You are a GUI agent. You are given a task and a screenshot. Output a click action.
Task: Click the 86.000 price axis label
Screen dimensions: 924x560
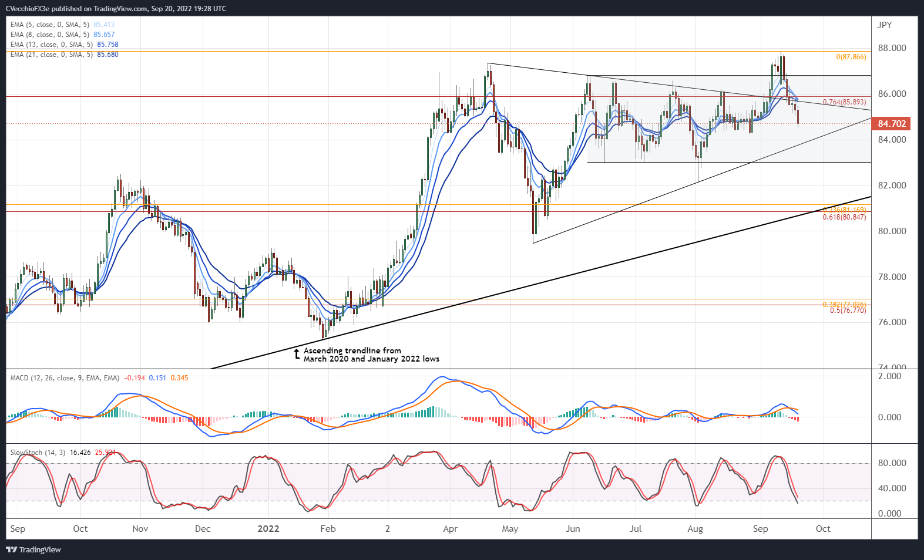coord(892,94)
